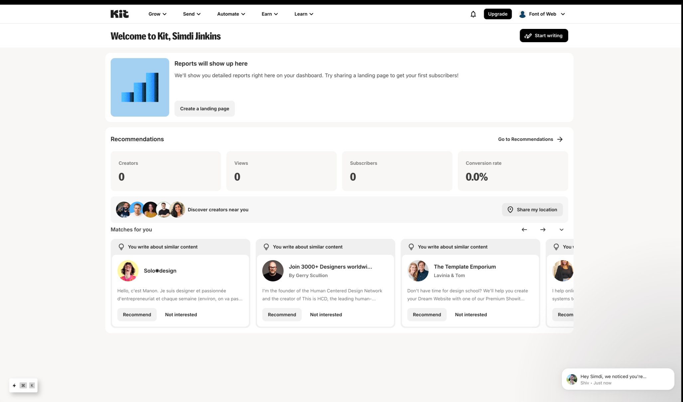Expand the Send menu

(192, 14)
